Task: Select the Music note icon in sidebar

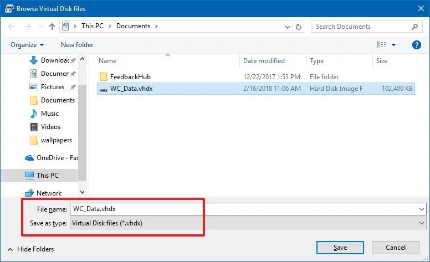Action: click(x=33, y=114)
